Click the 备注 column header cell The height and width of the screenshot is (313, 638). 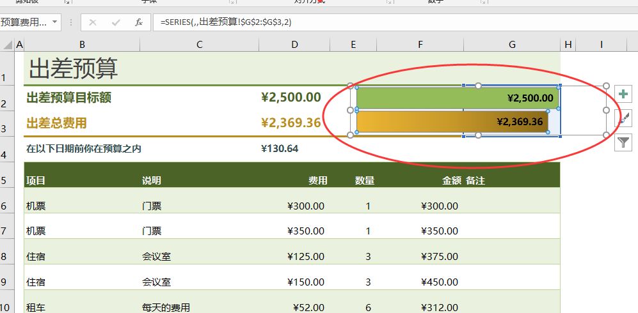point(475,181)
